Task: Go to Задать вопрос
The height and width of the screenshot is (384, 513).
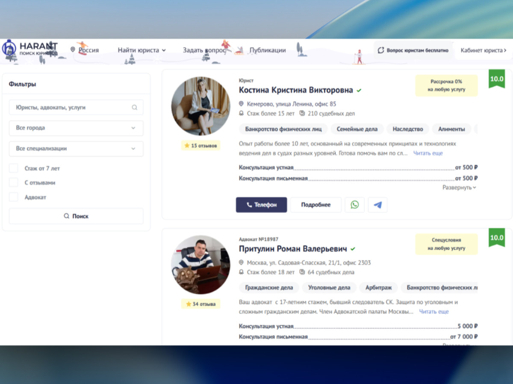Action: click(x=204, y=50)
